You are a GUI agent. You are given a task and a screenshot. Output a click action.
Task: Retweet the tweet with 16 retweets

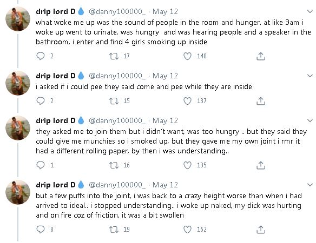114,165
